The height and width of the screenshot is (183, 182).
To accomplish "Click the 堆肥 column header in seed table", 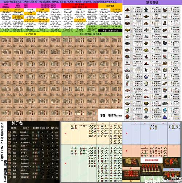I will point(48,128).
